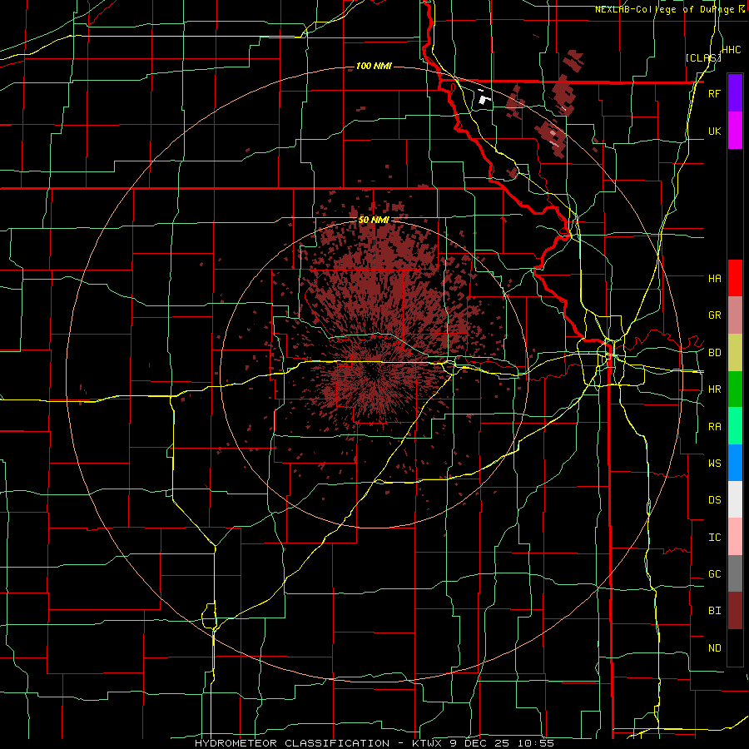Image resolution: width=749 pixels, height=749 pixels.
Task: Click the [CLAS] units label
Action: (x=703, y=58)
